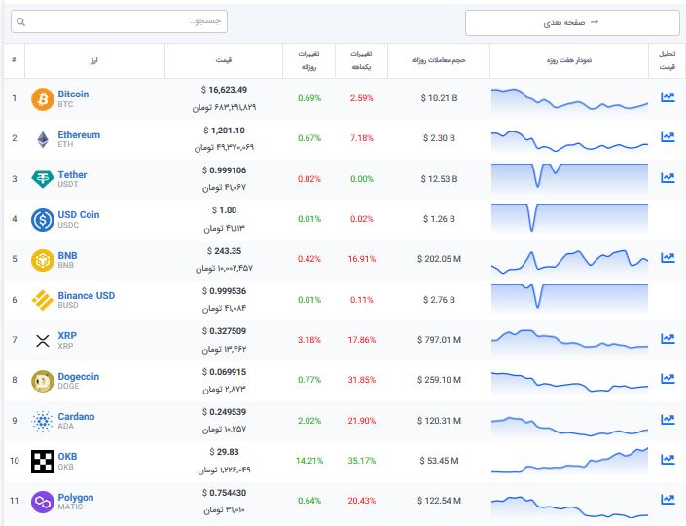Click the BNB yellow logo
The image size is (686, 526).
click(43, 260)
